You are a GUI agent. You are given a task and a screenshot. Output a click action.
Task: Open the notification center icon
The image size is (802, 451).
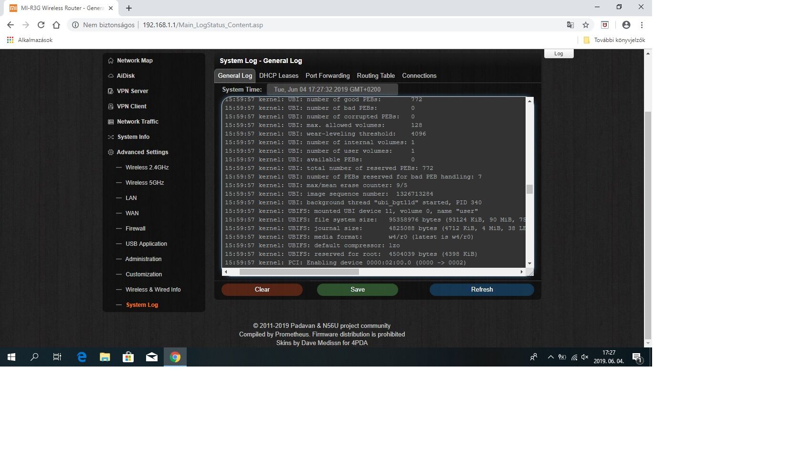click(x=637, y=357)
